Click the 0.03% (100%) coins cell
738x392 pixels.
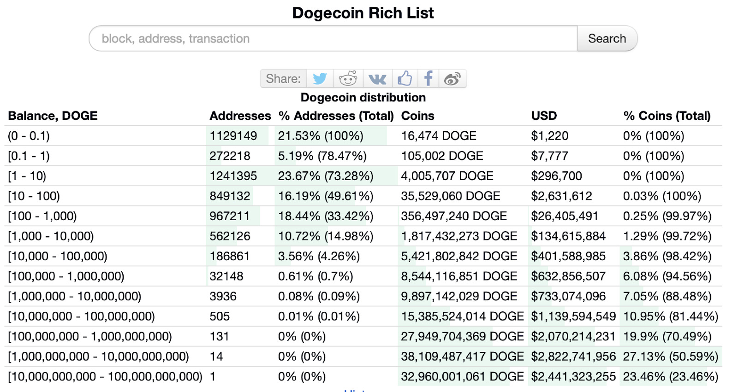(662, 196)
